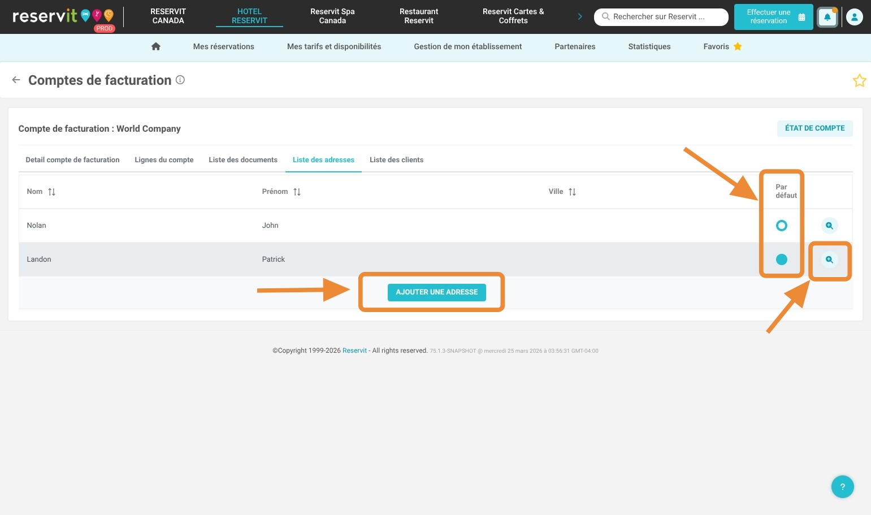Click the Landon name cell

(x=39, y=259)
